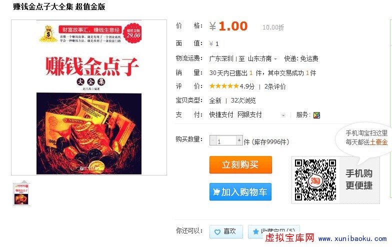
Task: Select 快捷支付 payment option
Action: (221, 115)
